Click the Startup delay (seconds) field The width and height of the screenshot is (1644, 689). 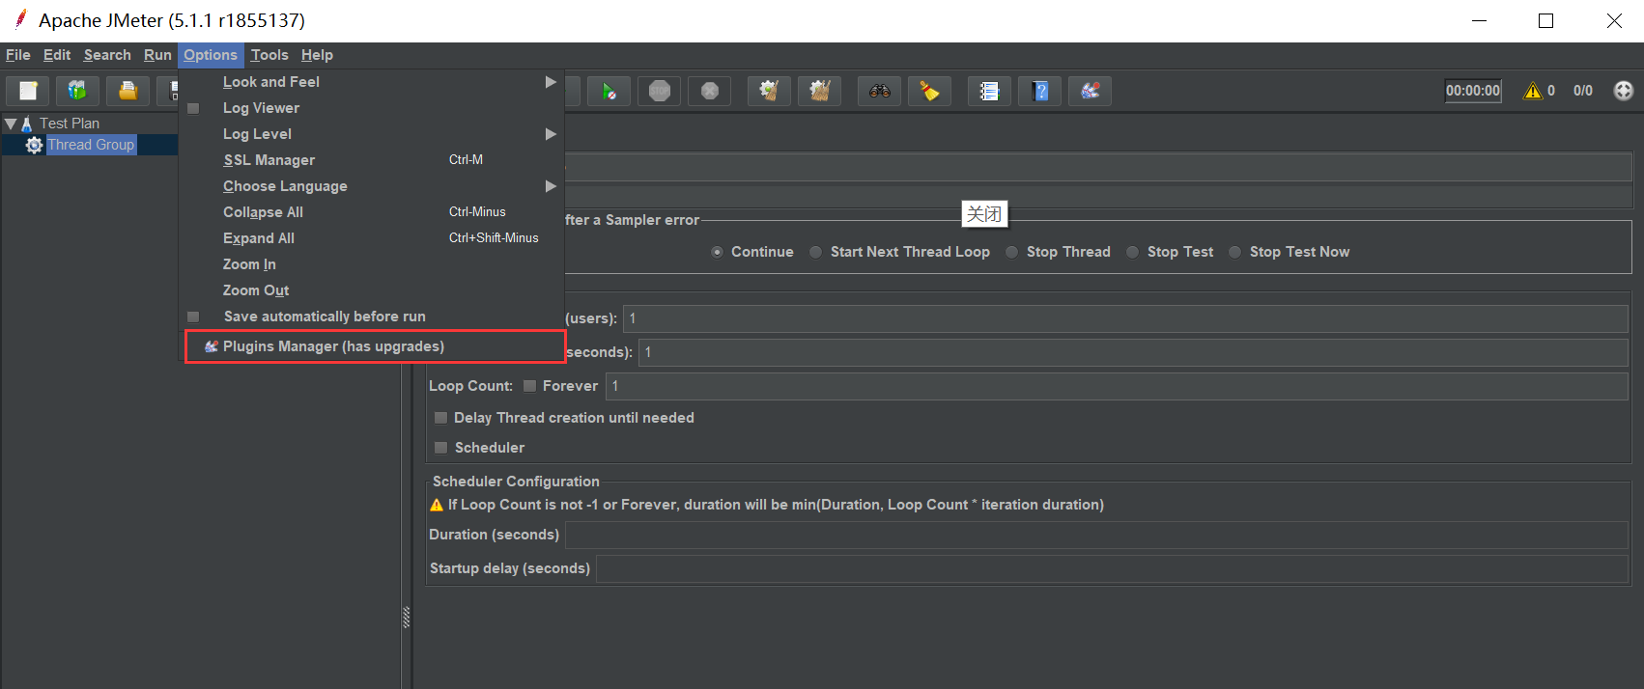[1112, 568]
